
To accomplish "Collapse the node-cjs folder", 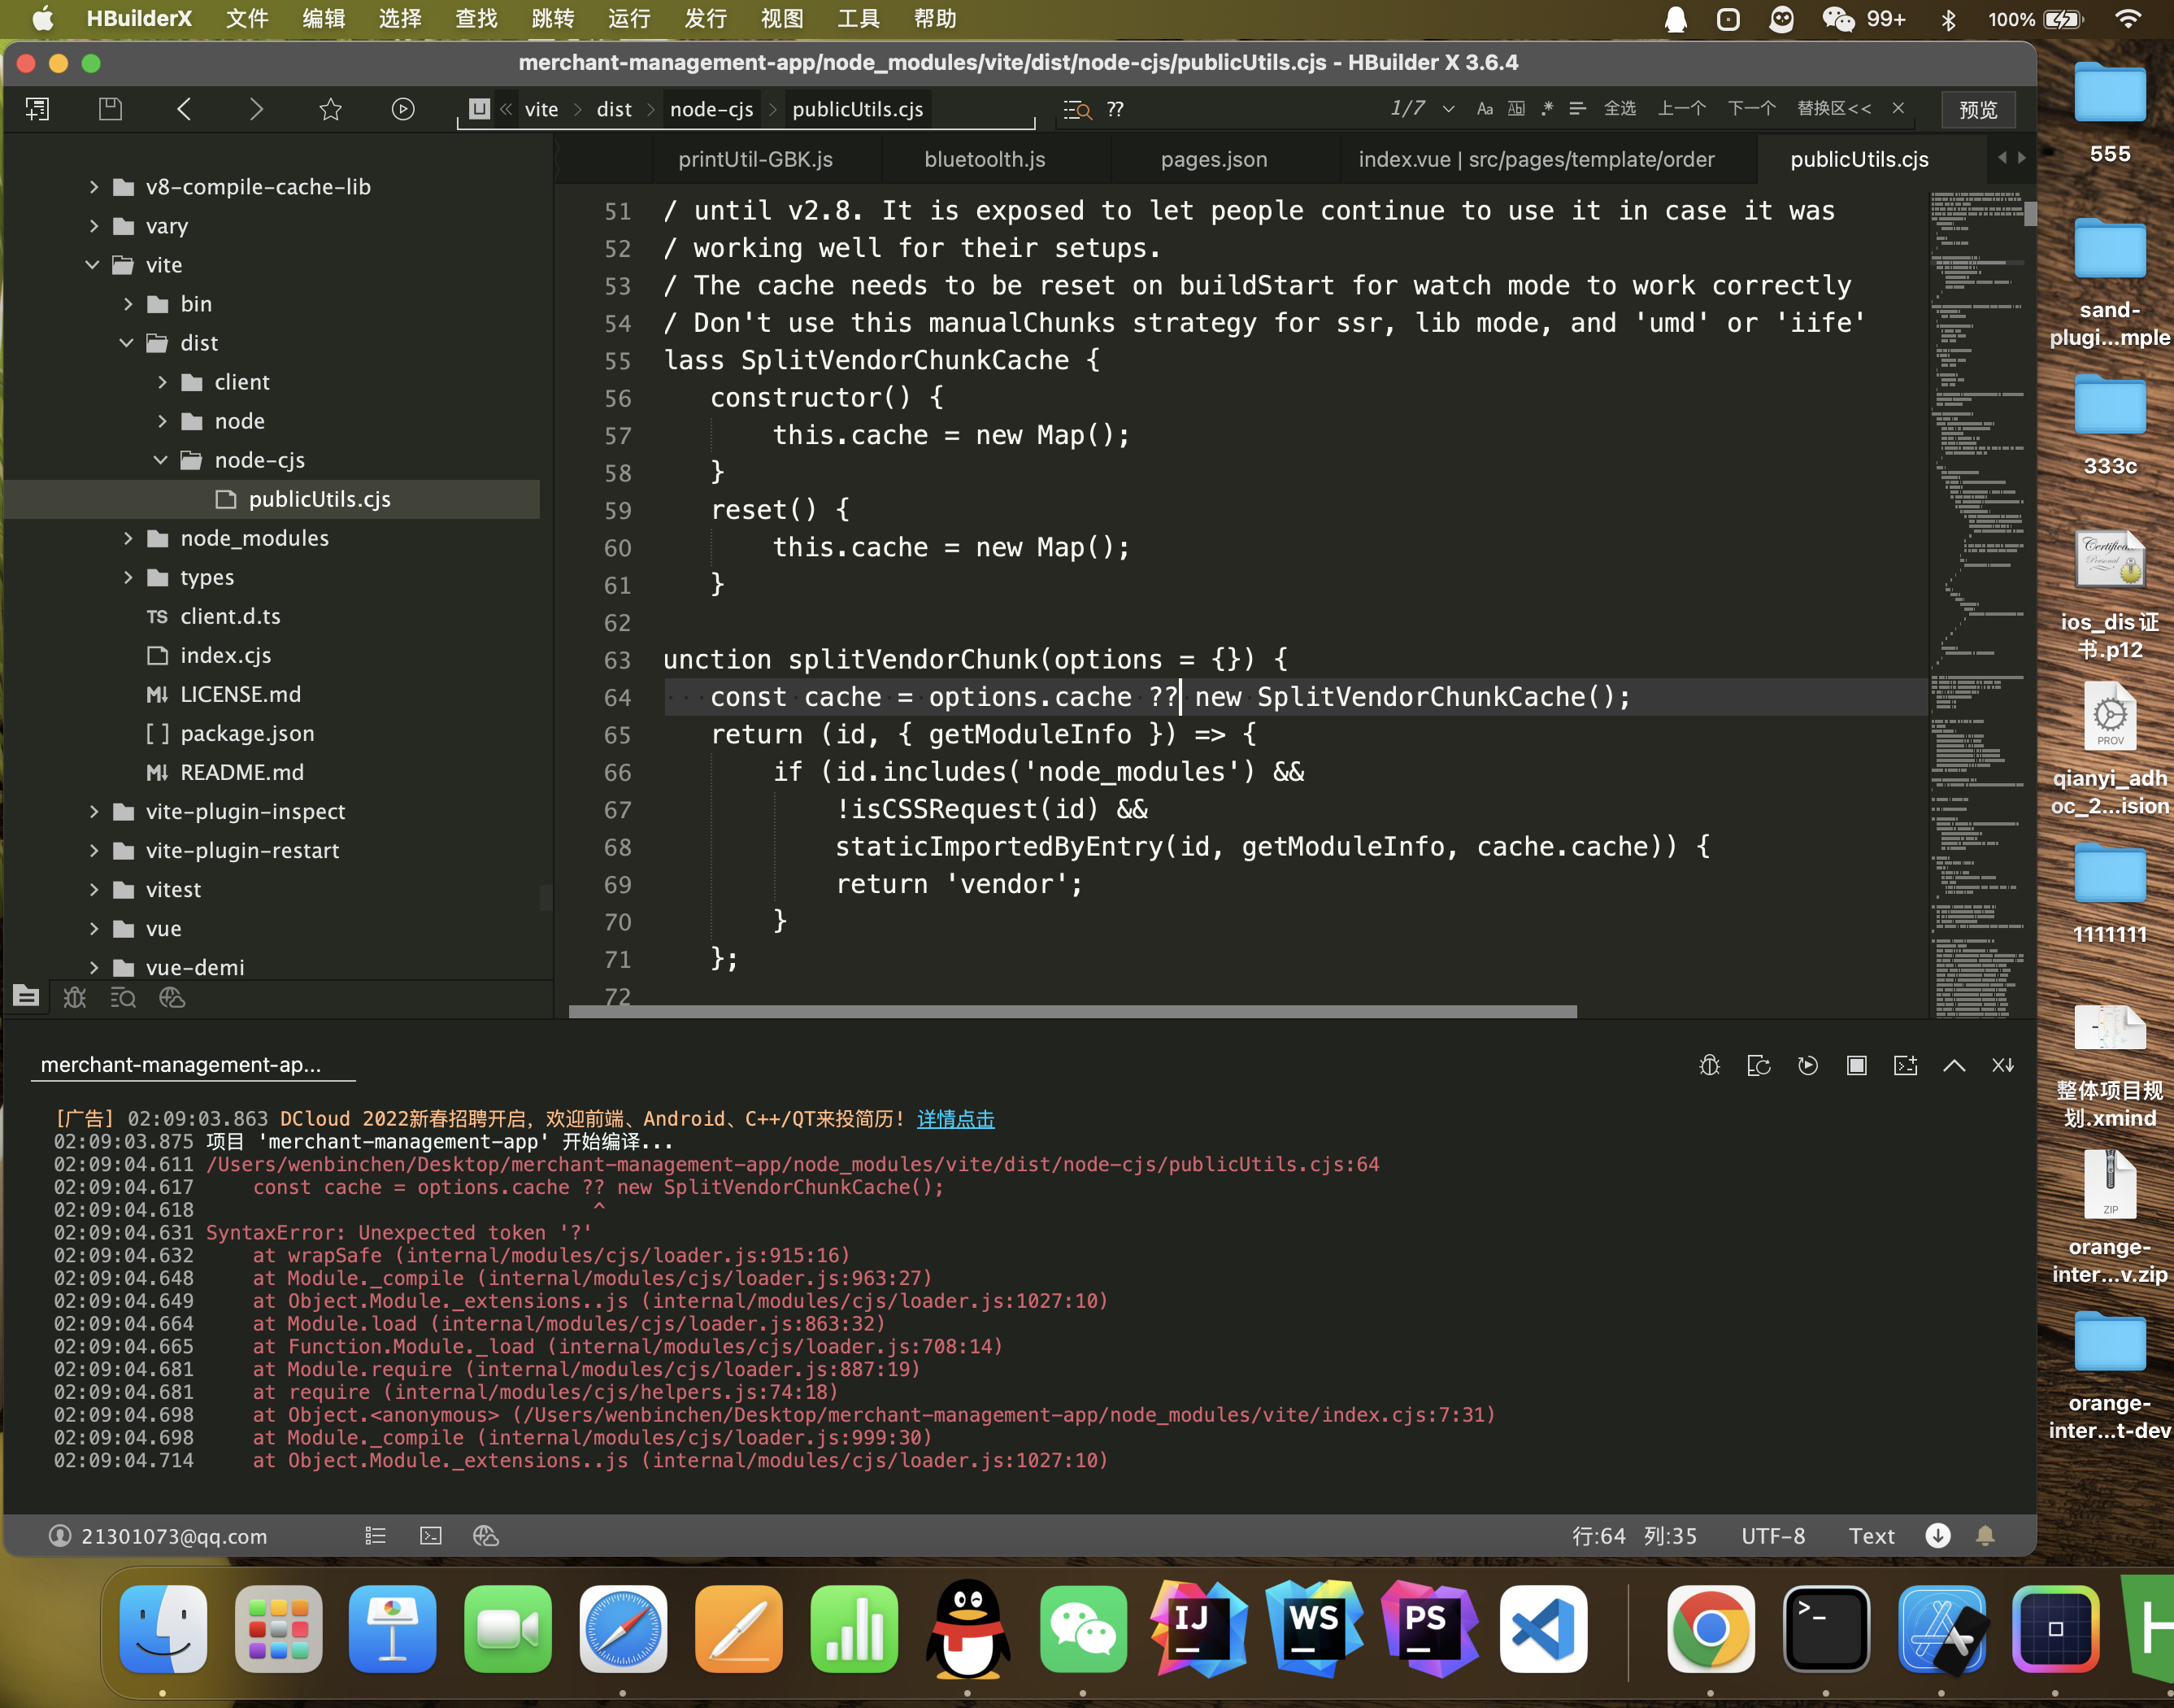I will 161,460.
